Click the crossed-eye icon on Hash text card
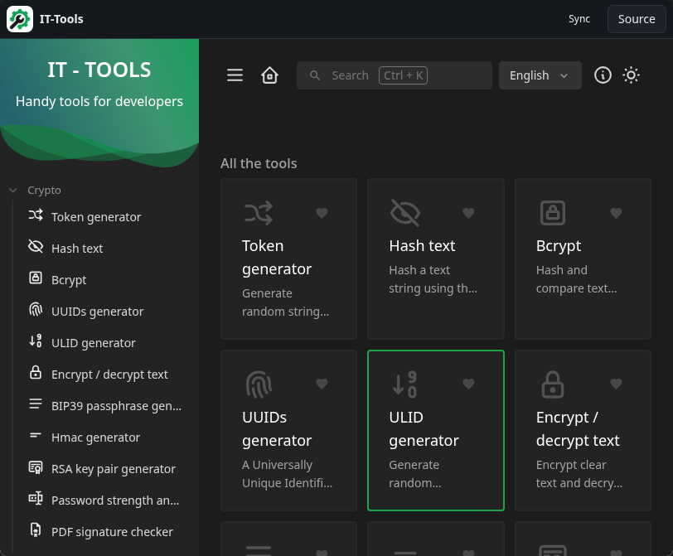The image size is (673, 556). click(405, 213)
